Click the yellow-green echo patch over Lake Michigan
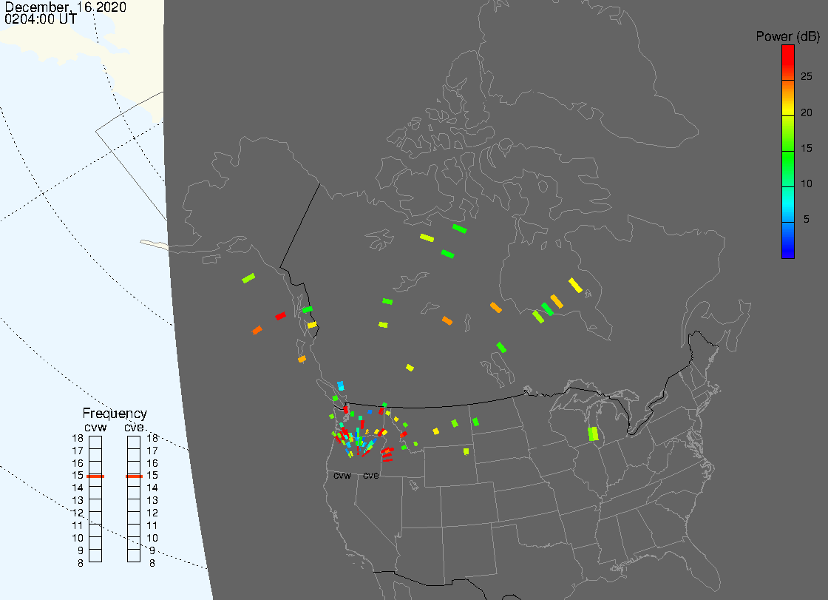This screenshot has width=828, height=600. [594, 434]
